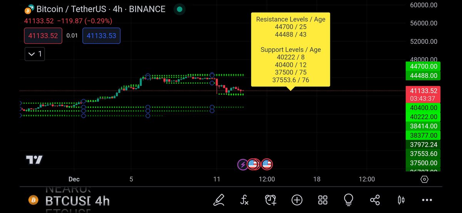Create a new price alert
This screenshot has height=213, width=462.
(x=271, y=200)
